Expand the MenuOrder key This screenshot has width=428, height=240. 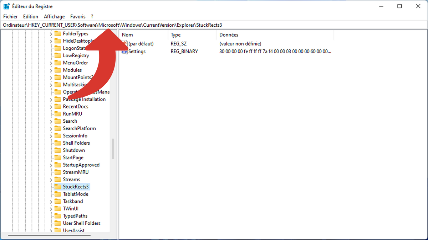pos(51,63)
